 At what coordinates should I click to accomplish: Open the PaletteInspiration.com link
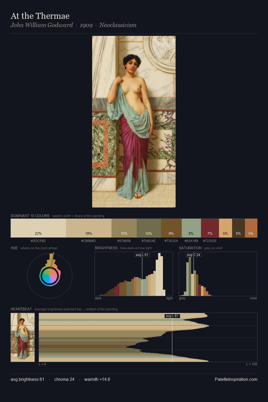(x=236, y=379)
